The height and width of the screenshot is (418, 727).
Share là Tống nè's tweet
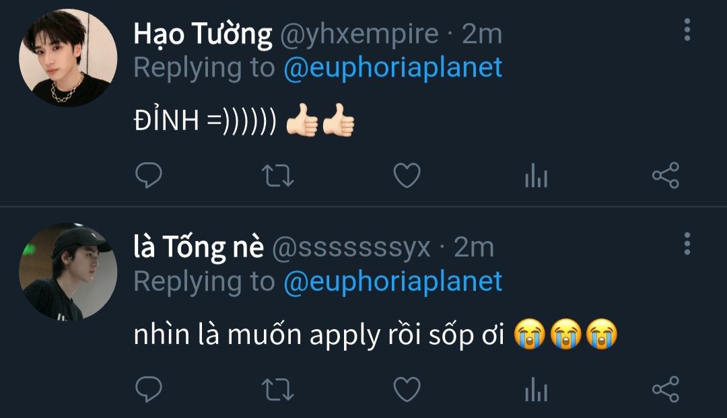(x=665, y=389)
